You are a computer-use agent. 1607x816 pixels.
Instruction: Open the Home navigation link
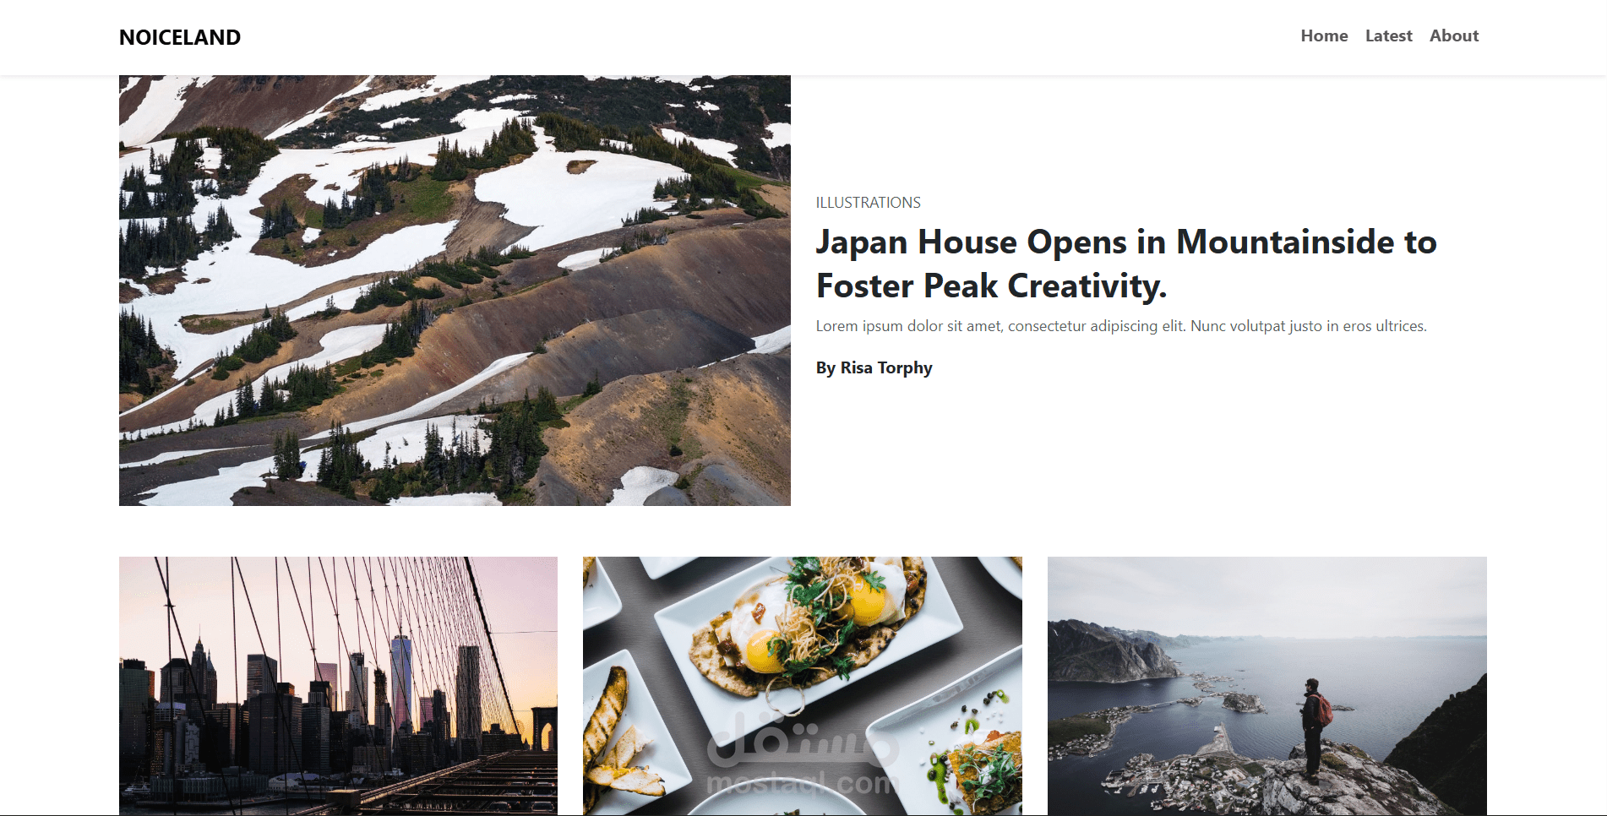click(1324, 35)
